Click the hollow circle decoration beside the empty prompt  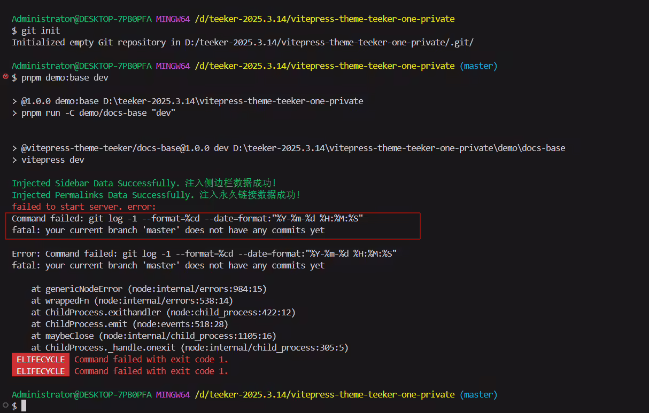tap(6, 406)
